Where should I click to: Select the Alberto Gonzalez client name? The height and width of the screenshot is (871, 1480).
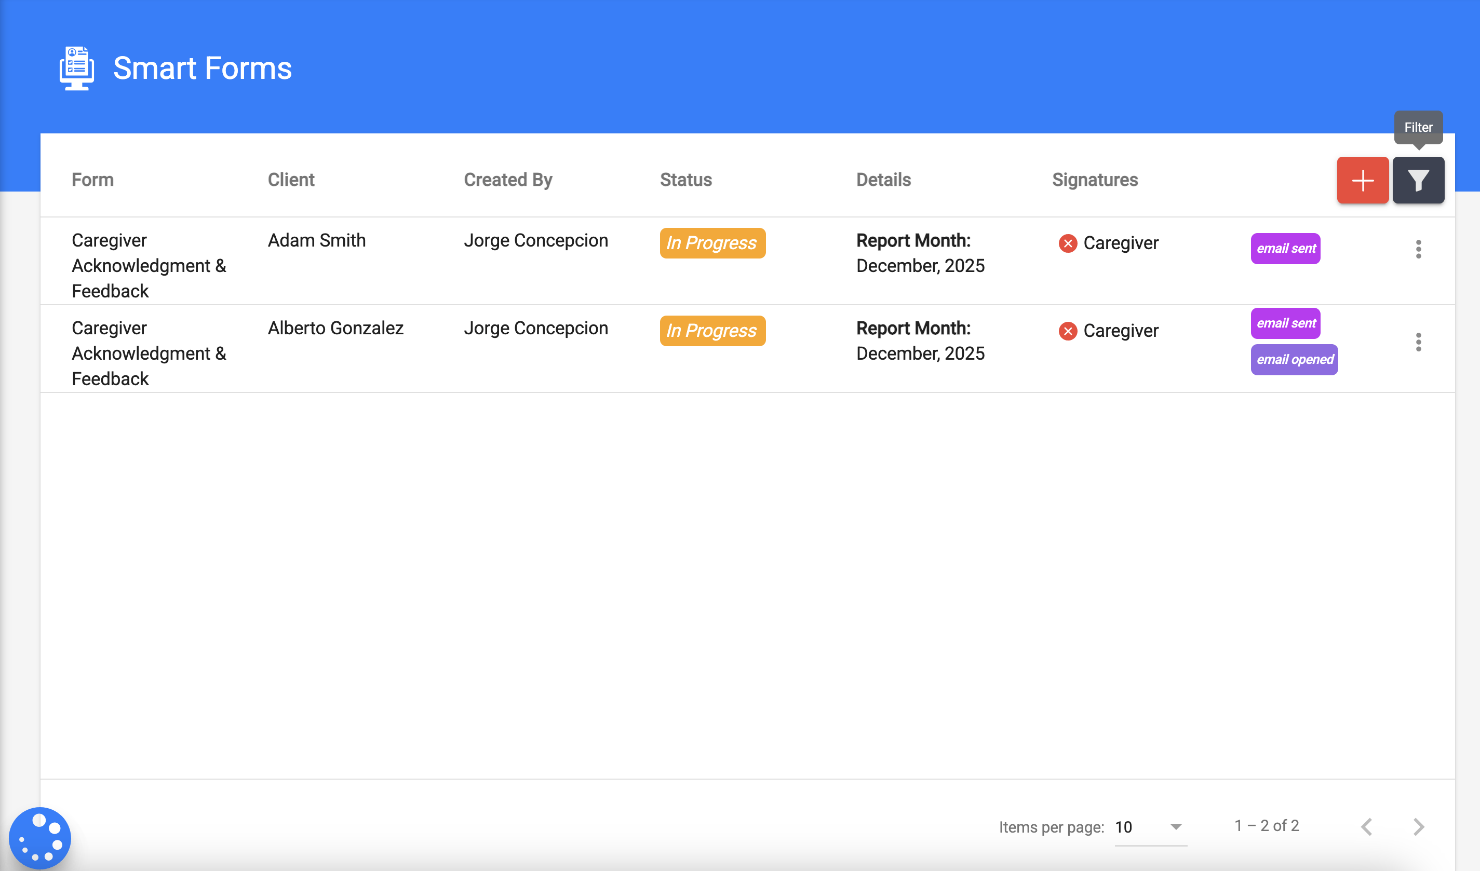[x=335, y=328]
